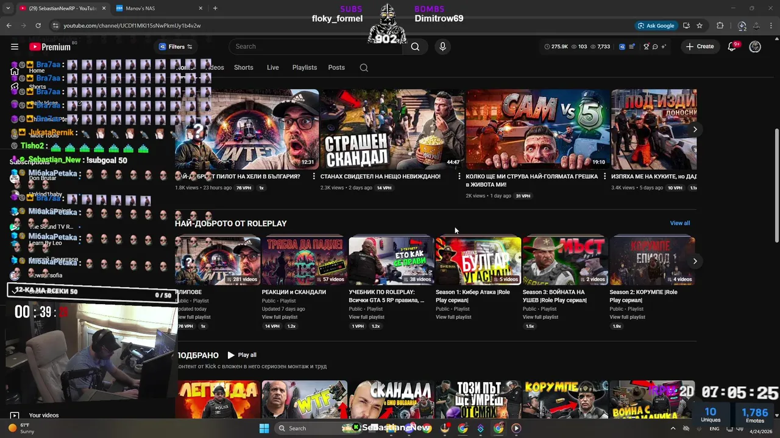This screenshot has height=438, width=780.
Task: Open Windows Start menu
Action: pyautogui.click(x=264, y=428)
